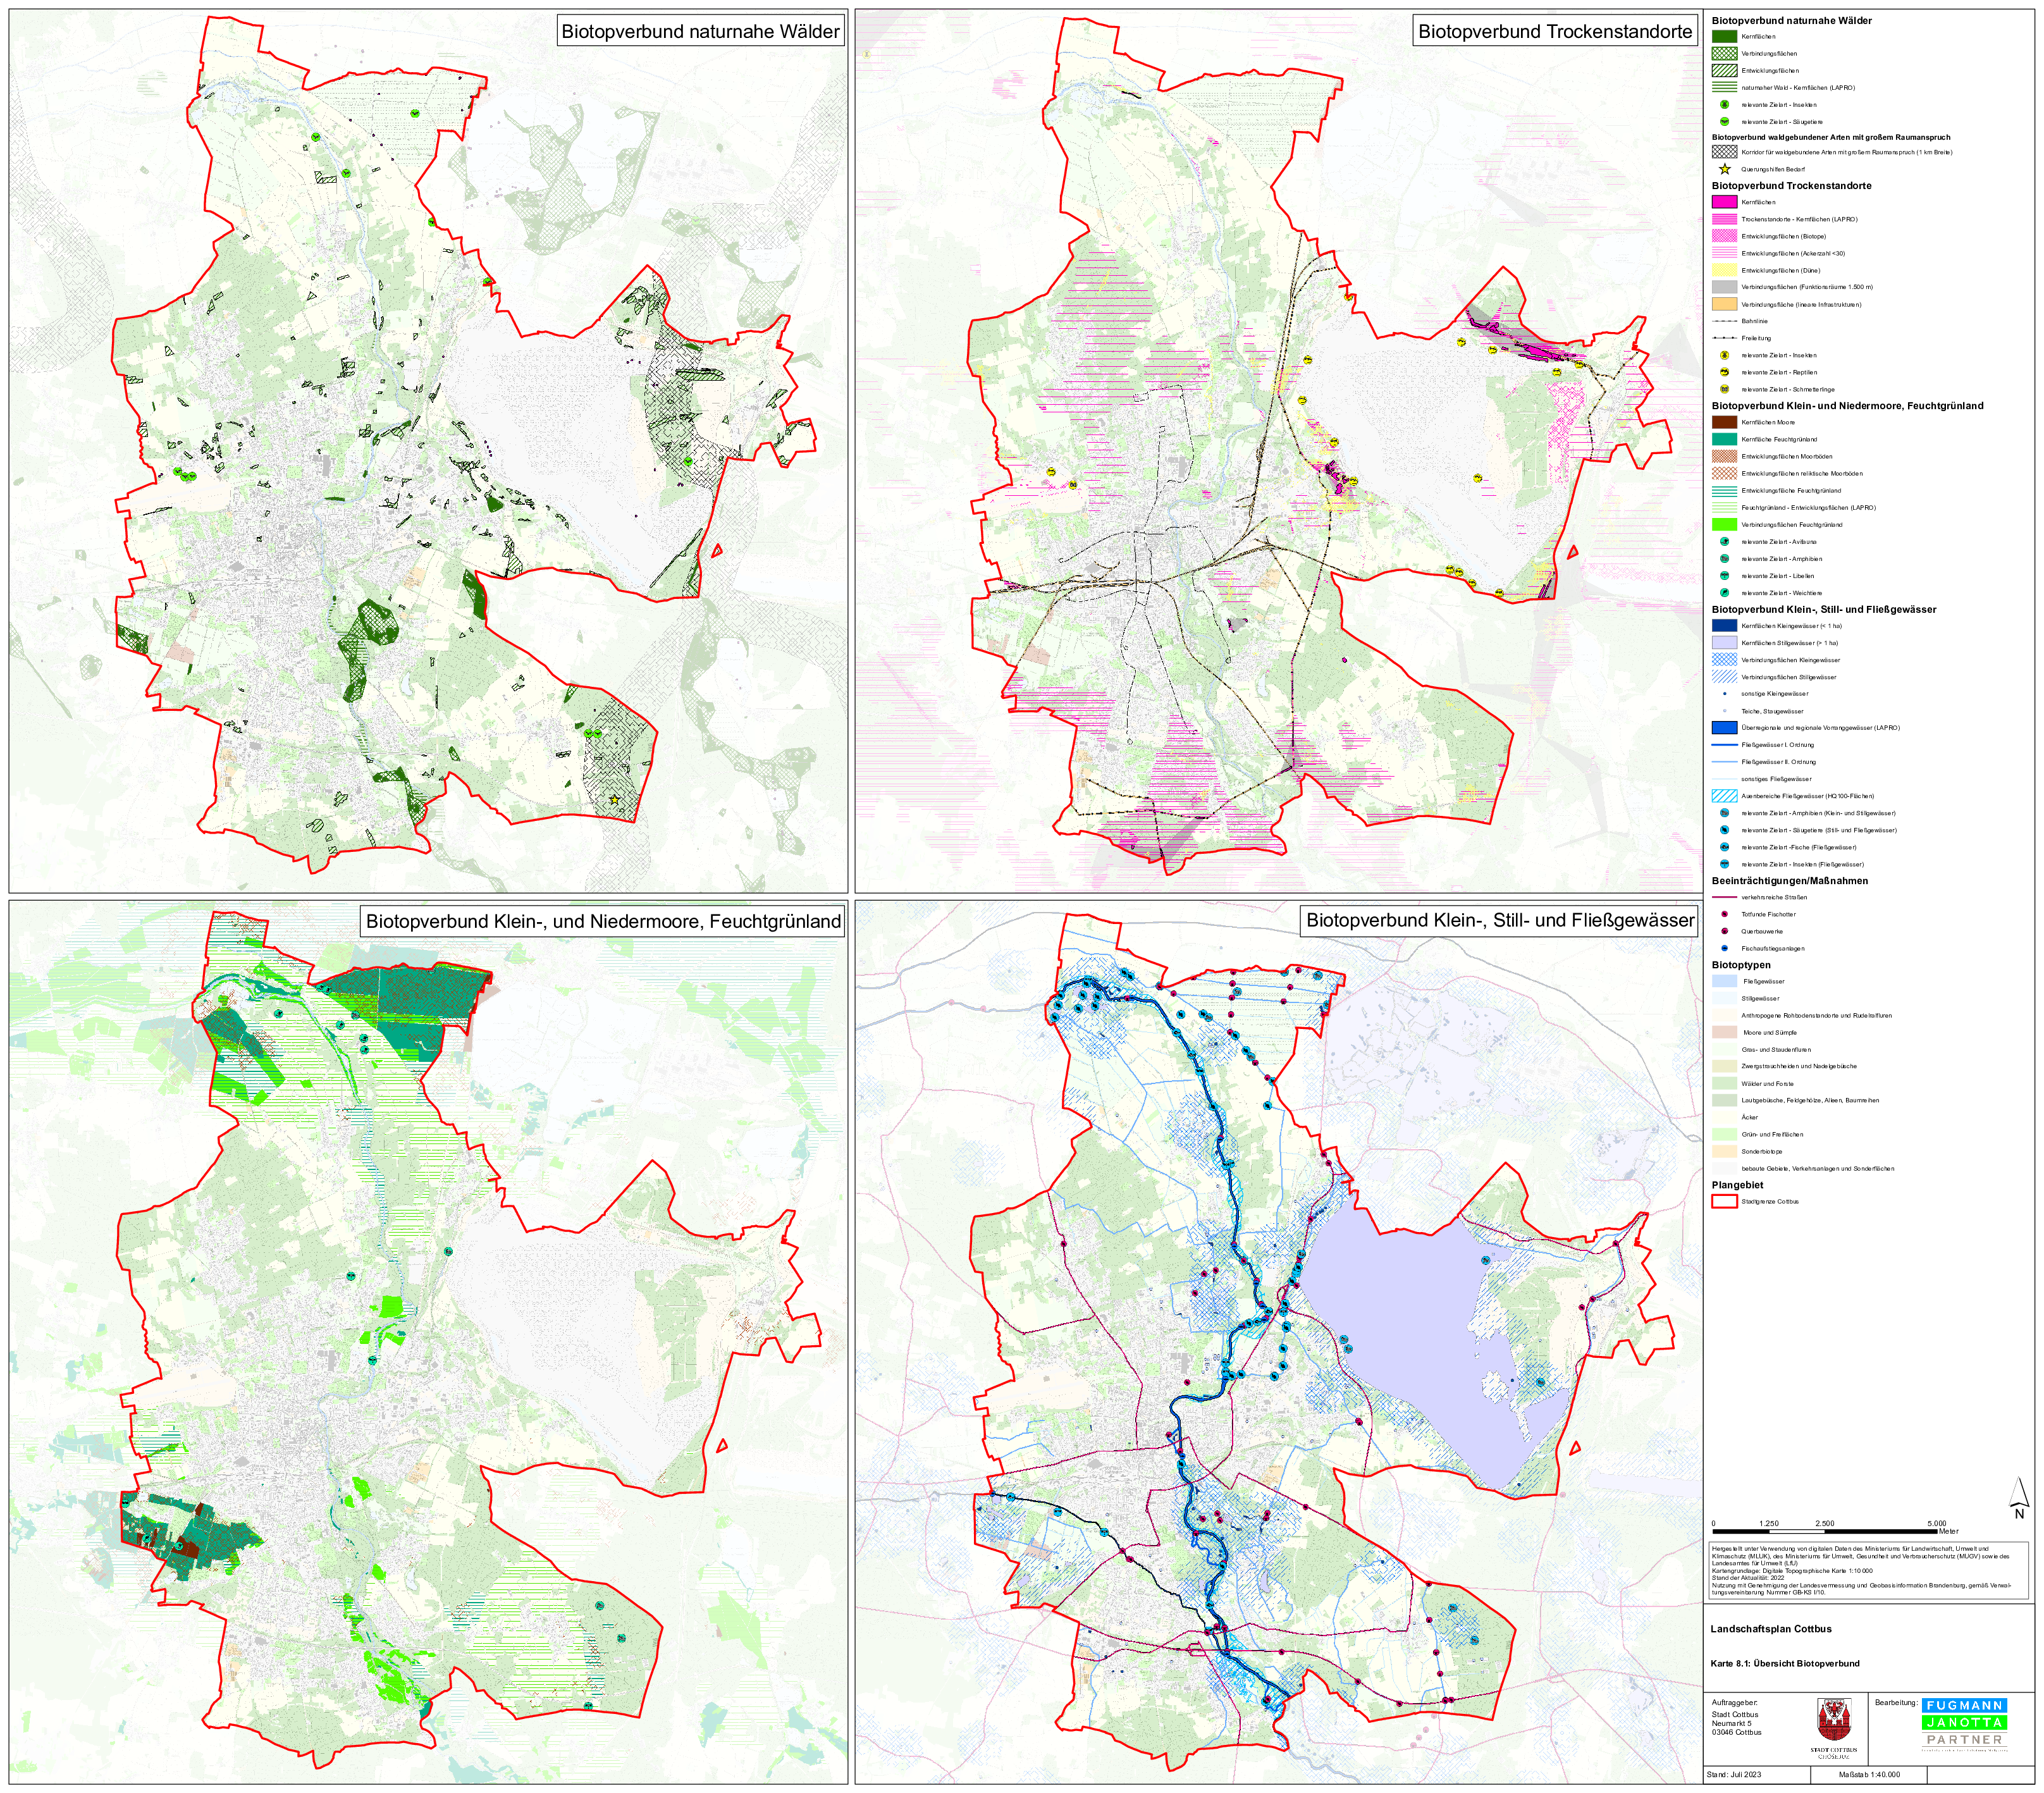This screenshot has height=1793, width=2044.
Task: Click the 'Biotopverbund Trockenstandorte' map title box
Action: point(1555,32)
